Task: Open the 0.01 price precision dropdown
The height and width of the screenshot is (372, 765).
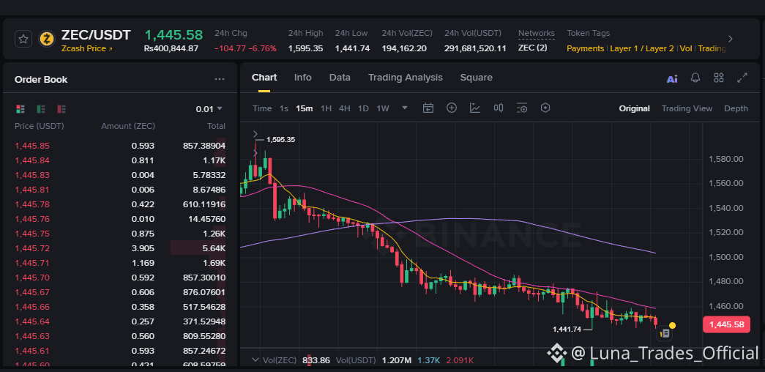Action: (x=209, y=109)
